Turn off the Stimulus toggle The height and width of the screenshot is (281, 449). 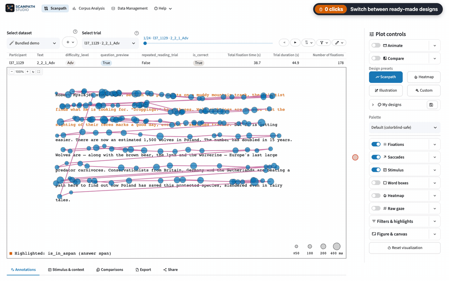[x=376, y=170]
